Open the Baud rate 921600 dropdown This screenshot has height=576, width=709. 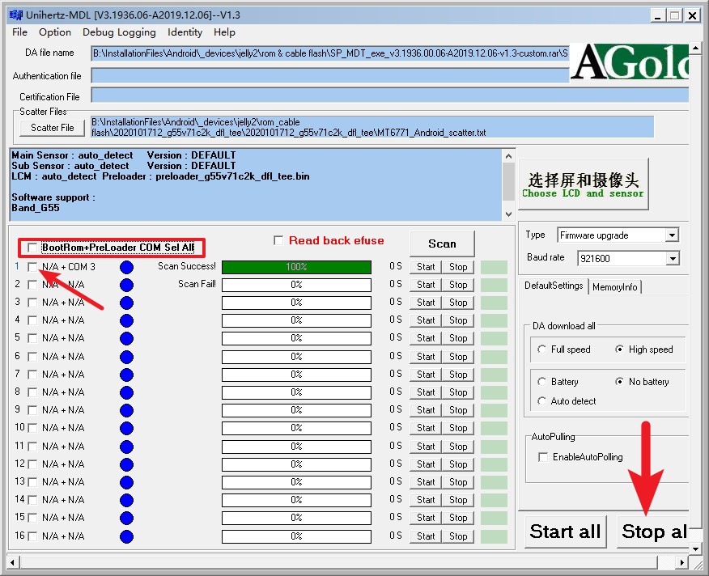pos(673,259)
